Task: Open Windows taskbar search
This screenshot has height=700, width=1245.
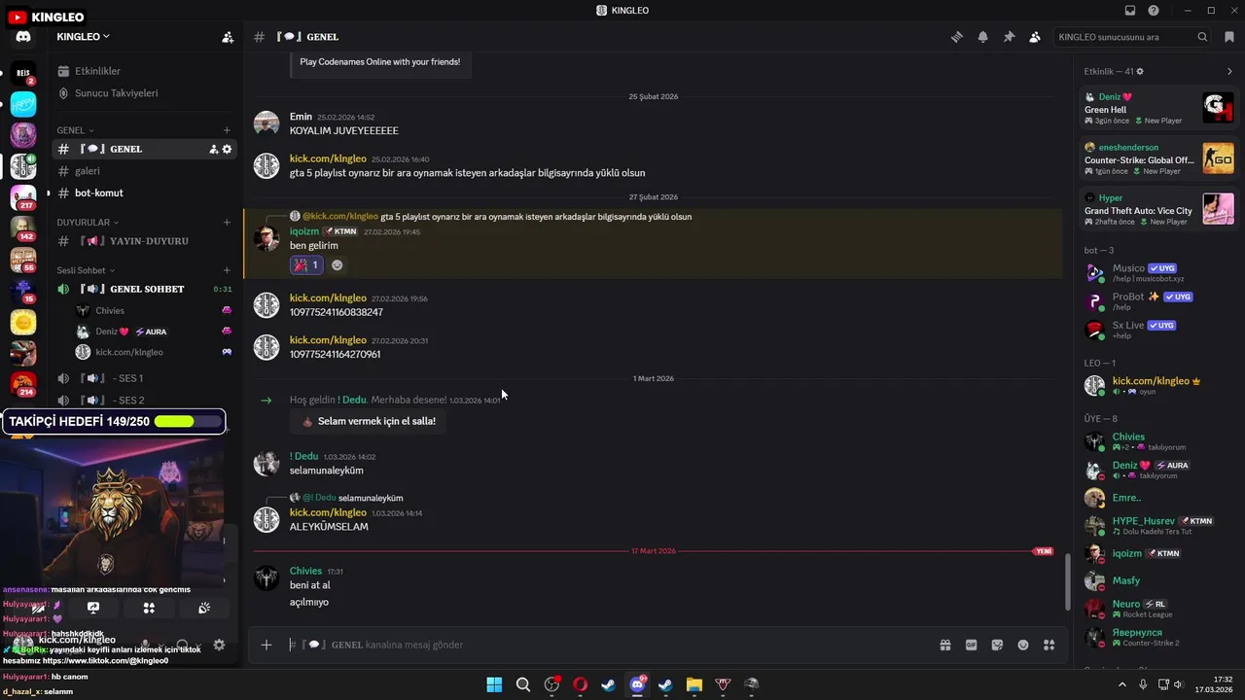Action: tap(523, 684)
